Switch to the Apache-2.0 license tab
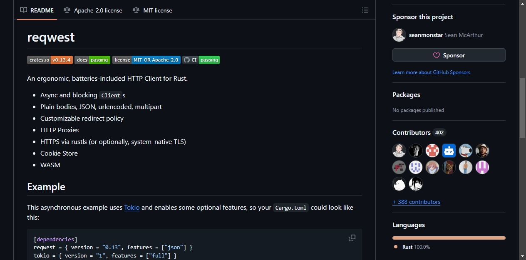The height and width of the screenshot is (260, 526). (93, 10)
